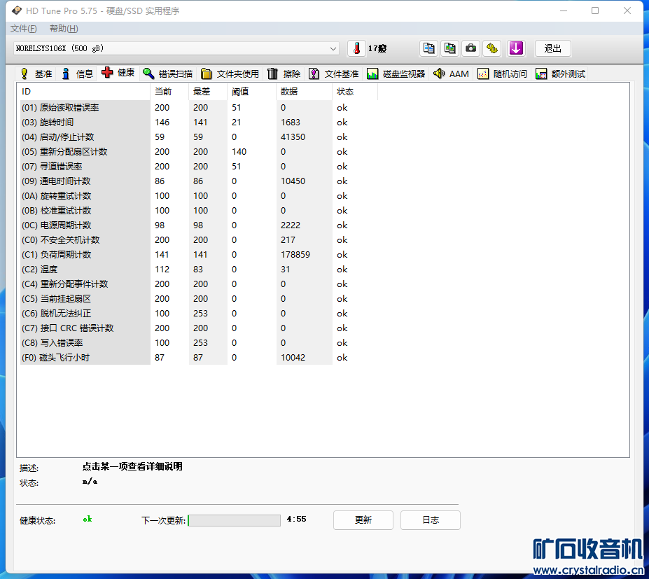Open the NORELSYS106X drive selection dropdown
This screenshot has height=579, width=649.
(x=176, y=48)
